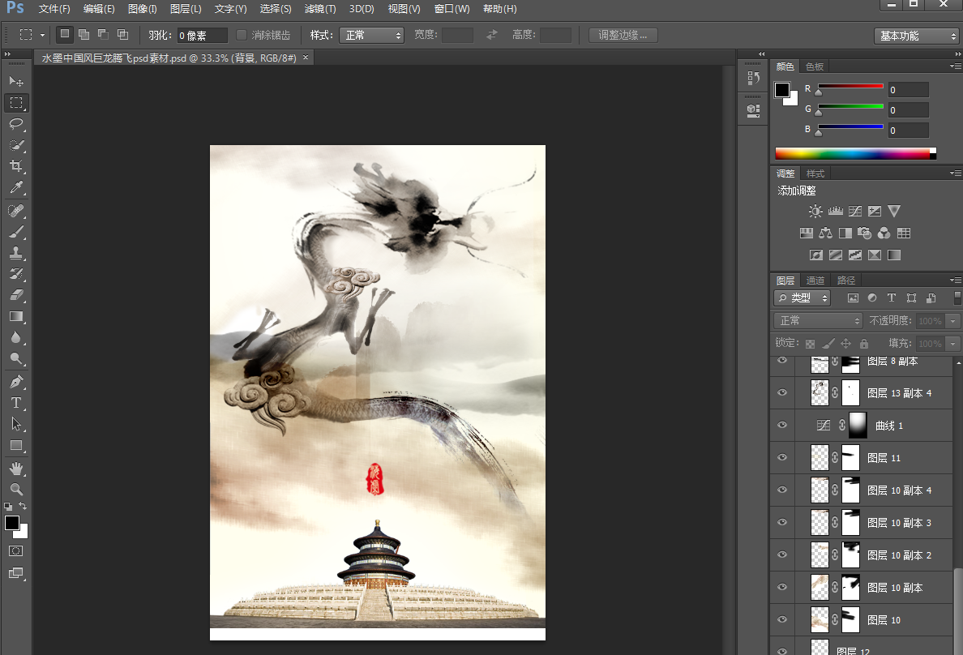Select the Eyedropper tool
963x655 pixels.
click(x=16, y=188)
